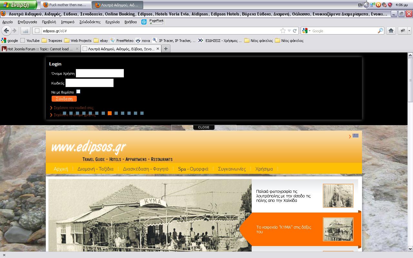Viewport: 413px width, 258px height.
Task: Click the Greek flag language icon
Action: [x=356, y=136]
